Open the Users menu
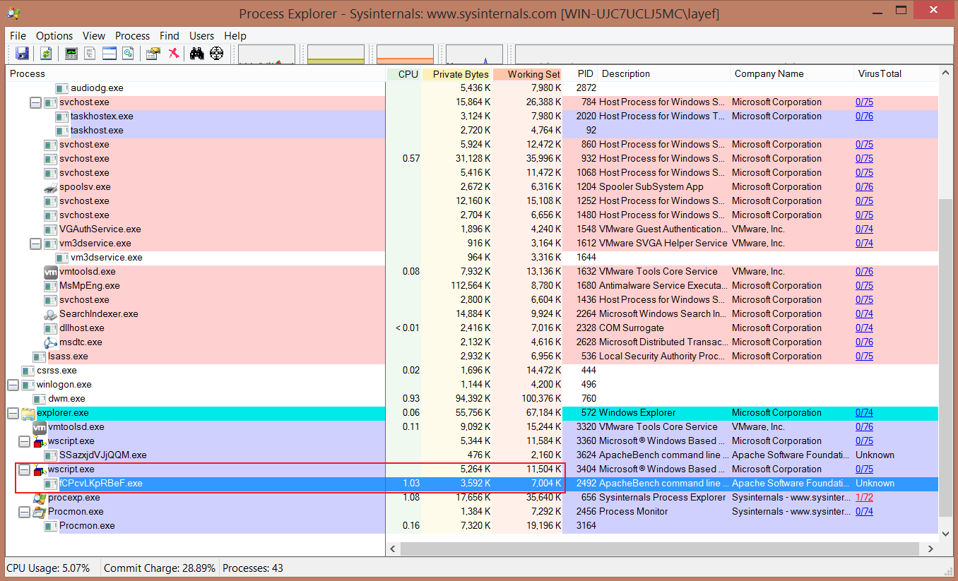 pyautogui.click(x=202, y=36)
